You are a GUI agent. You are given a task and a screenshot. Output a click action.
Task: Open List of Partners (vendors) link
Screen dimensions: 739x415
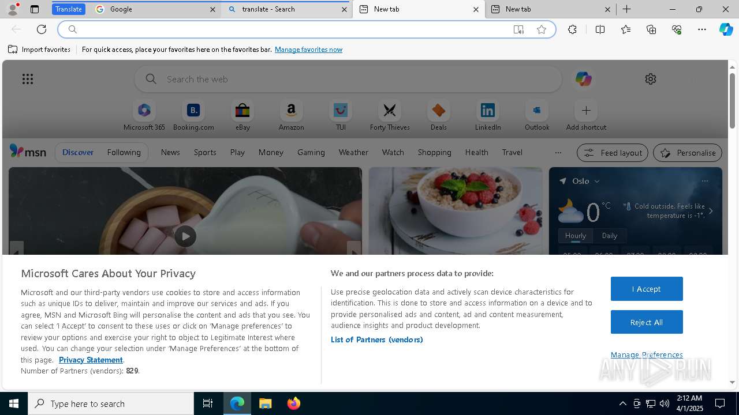377,339
